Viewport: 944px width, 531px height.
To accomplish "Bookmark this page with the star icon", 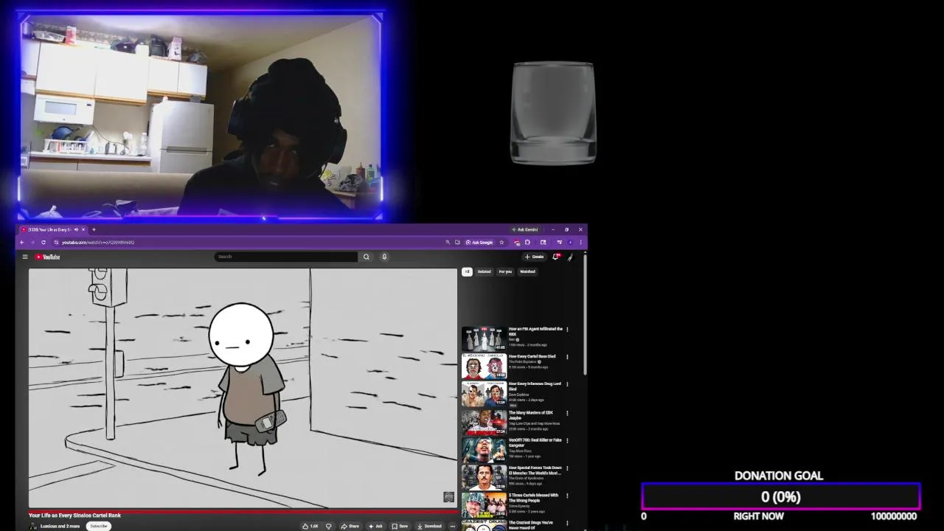I will (x=502, y=242).
